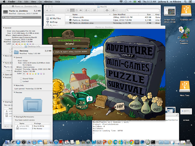Viewport: 195px width, 146px height.
Task: Open the Zen Garden watering can
Action: pos(81,102)
